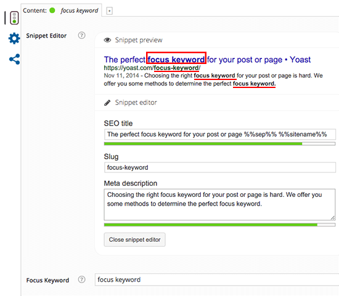Viewport: 339px width, 296px height.
Task: Add a new keyword tab with plus button
Action: 109,10
